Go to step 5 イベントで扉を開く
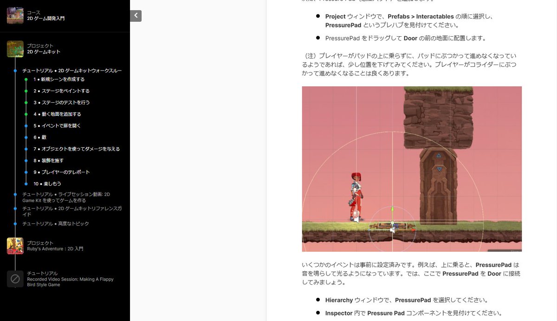 57,126
